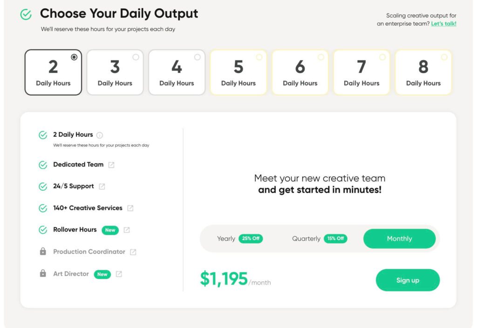Open external link icon beside Production Coordinator
This screenshot has width=477, height=328.
[x=133, y=252]
